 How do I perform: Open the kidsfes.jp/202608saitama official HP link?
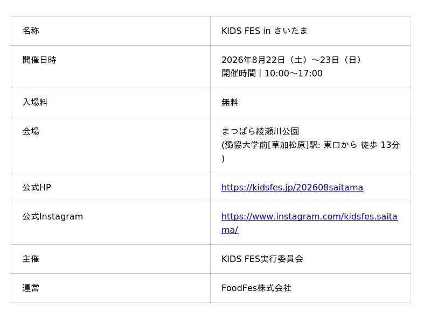click(x=292, y=188)
